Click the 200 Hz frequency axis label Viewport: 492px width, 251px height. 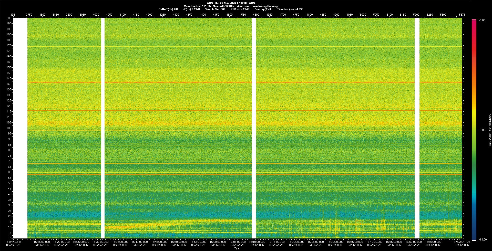pos(9,18)
